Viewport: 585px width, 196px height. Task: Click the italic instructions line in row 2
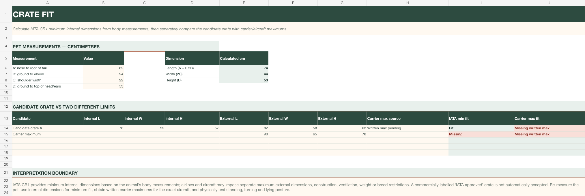298,29
